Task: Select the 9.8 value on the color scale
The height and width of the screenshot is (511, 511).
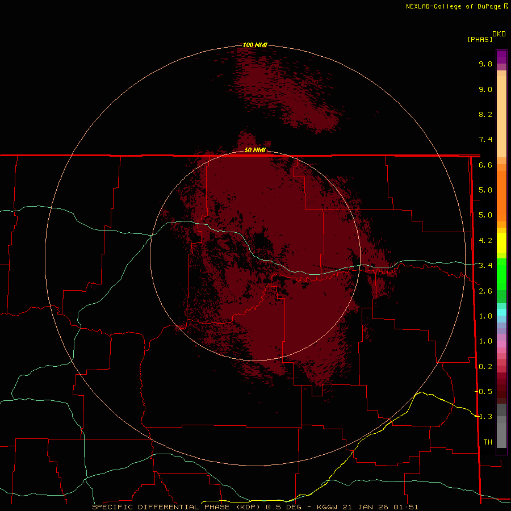Action: point(485,64)
